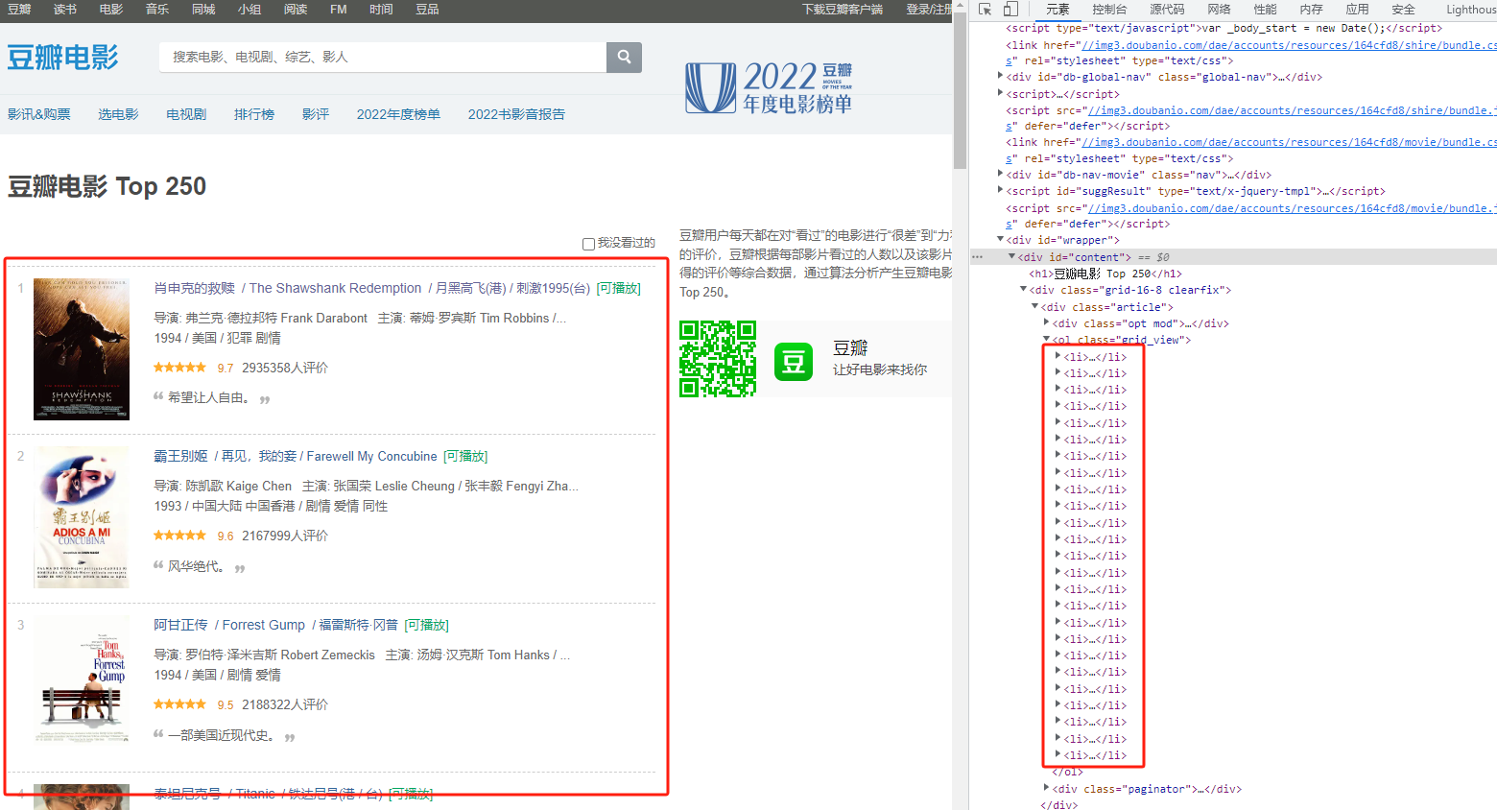Viewport: 1497px width, 810px height.
Task: Activate the DevTools element inspector icon
Action: point(985,10)
